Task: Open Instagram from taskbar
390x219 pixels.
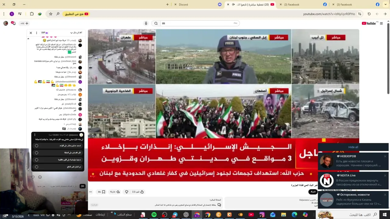Action: pyautogui.click(x=262, y=215)
